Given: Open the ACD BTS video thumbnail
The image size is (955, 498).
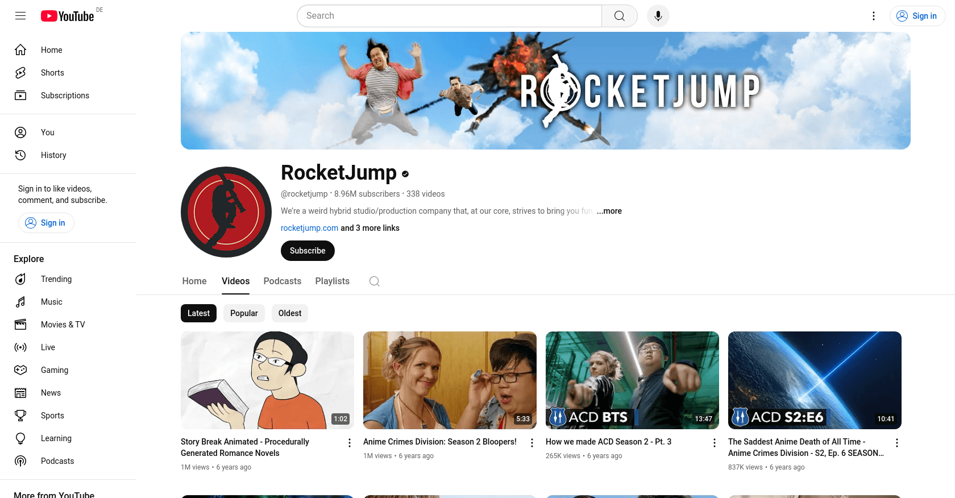Looking at the screenshot, I should [632, 380].
